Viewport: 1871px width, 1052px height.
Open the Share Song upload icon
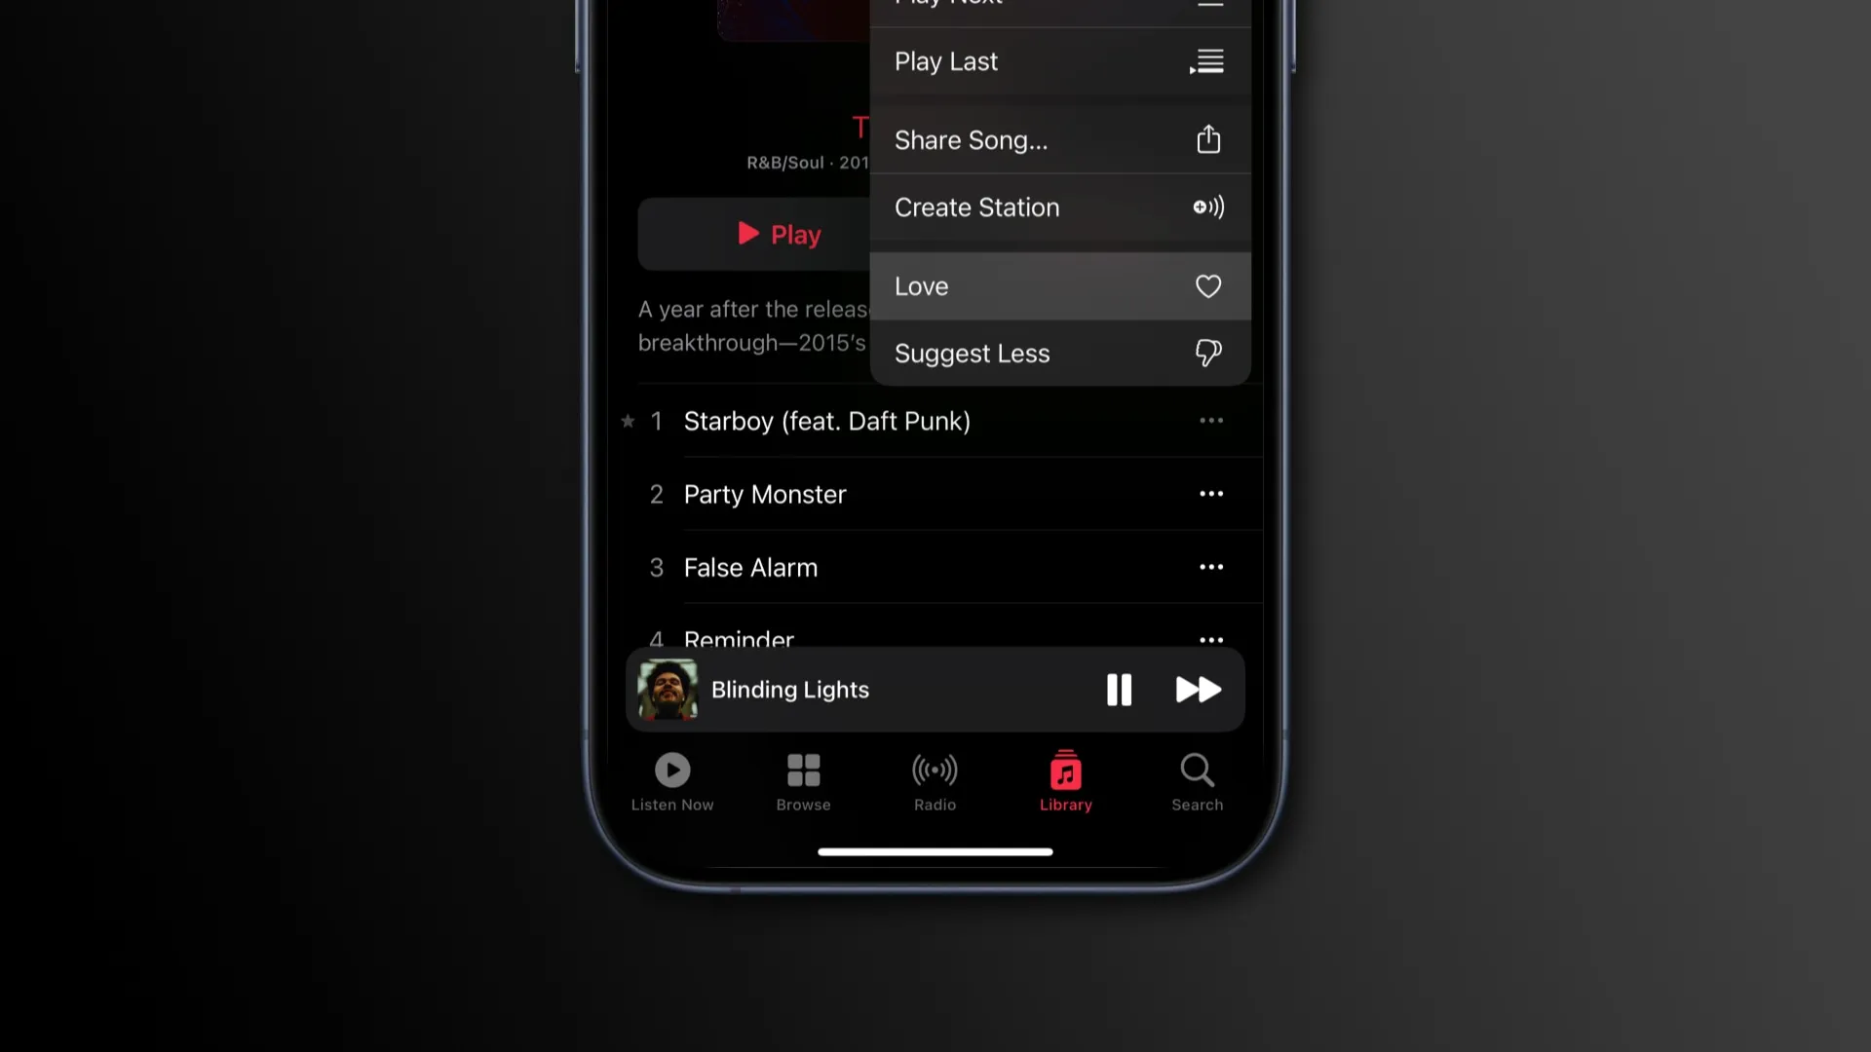pos(1208,138)
